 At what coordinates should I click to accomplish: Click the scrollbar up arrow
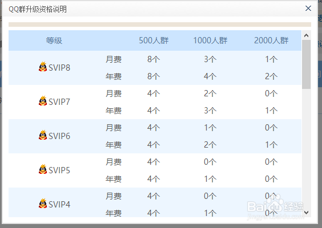[x=306, y=35]
